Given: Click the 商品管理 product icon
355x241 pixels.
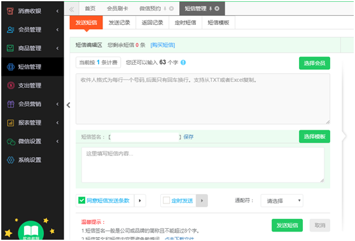Looking at the screenshot, I should tap(10, 48).
